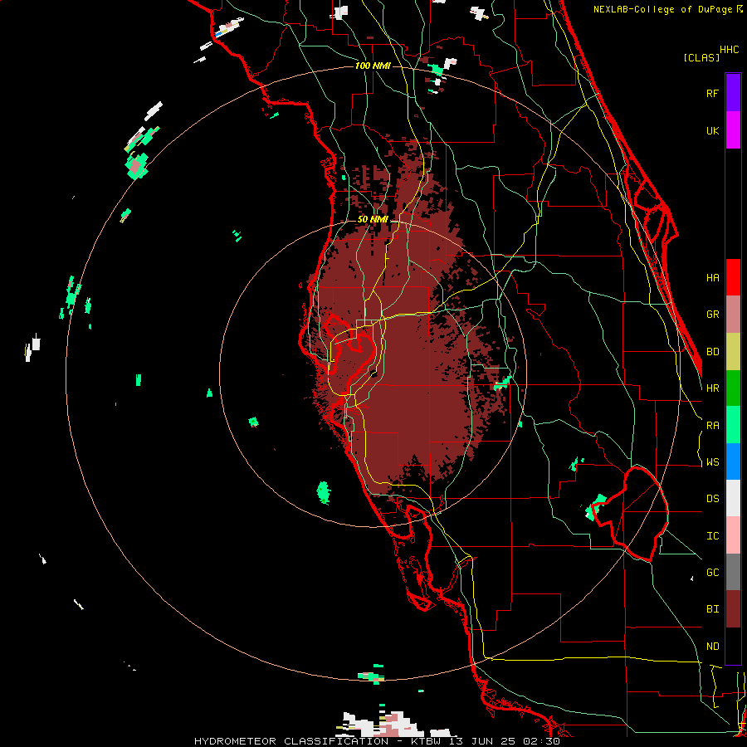This screenshot has width=747, height=747.
Task: Click the 'NEXLAB-College of DuPage' credit text
Action: 662,9
